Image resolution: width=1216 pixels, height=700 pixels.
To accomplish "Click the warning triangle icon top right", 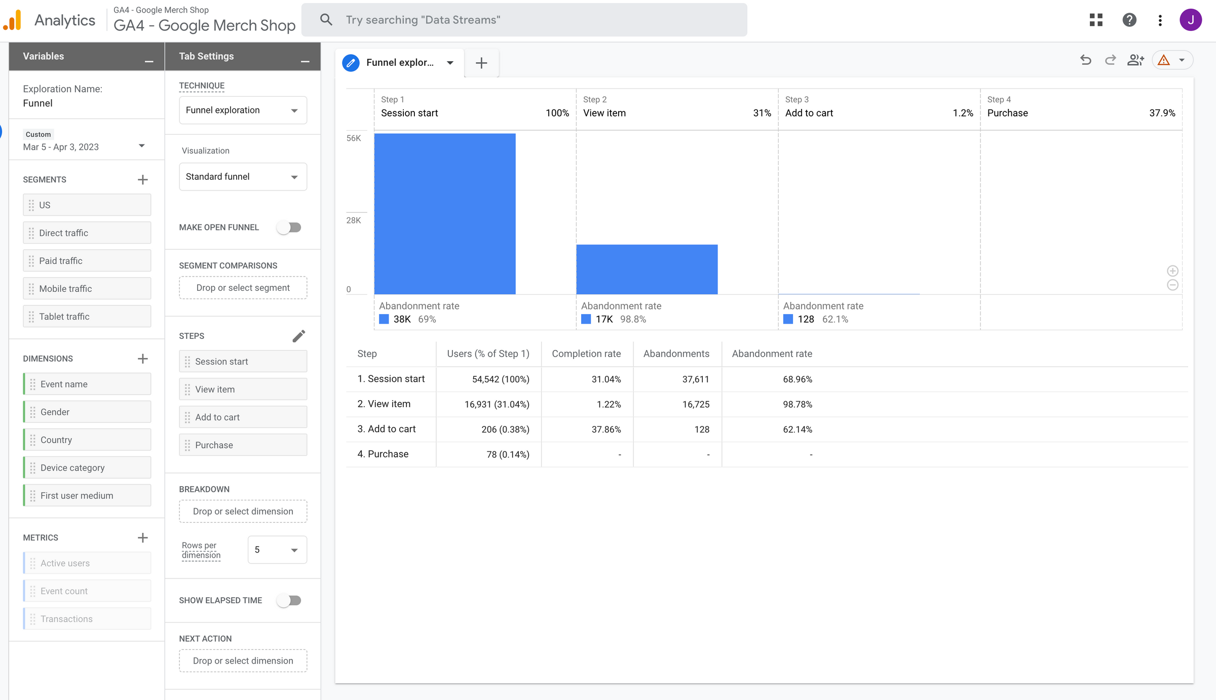I will (x=1164, y=60).
